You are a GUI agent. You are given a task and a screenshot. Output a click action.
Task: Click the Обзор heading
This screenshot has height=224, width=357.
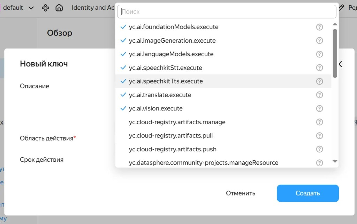coord(60,33)
